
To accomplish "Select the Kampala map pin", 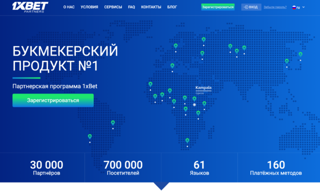I will (x=194, y=99).
